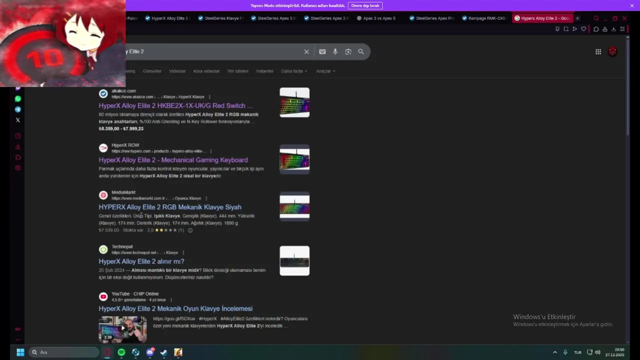Open 'HyperX Alloy Elite 2 alınır mı?' link

[141, 261]
